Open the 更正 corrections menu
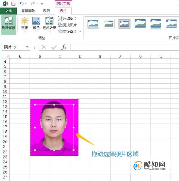 pos(24,25)
